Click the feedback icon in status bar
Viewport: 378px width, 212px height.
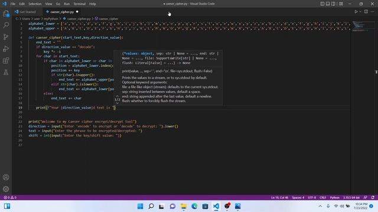pos(366,197)
